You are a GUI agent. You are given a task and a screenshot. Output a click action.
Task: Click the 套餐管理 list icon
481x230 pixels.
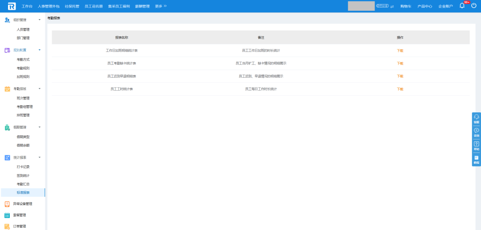8,215
